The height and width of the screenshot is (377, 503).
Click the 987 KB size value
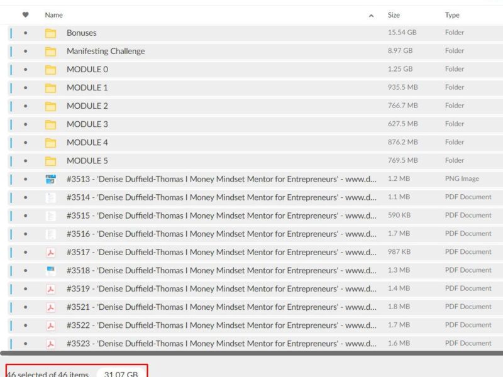[399, 252]
